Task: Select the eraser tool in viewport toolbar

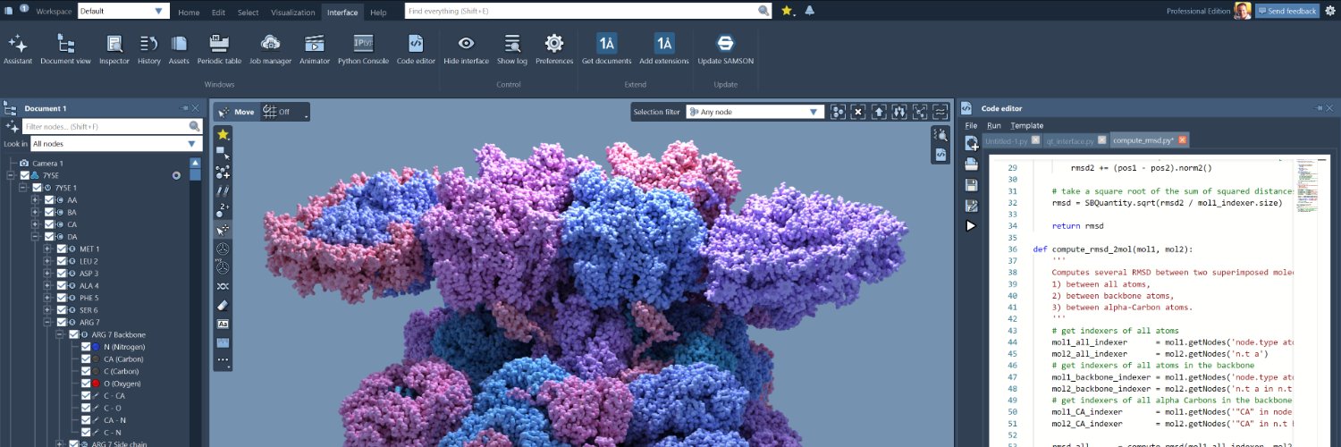Action: pyautogui.click(x=223, y=305)
